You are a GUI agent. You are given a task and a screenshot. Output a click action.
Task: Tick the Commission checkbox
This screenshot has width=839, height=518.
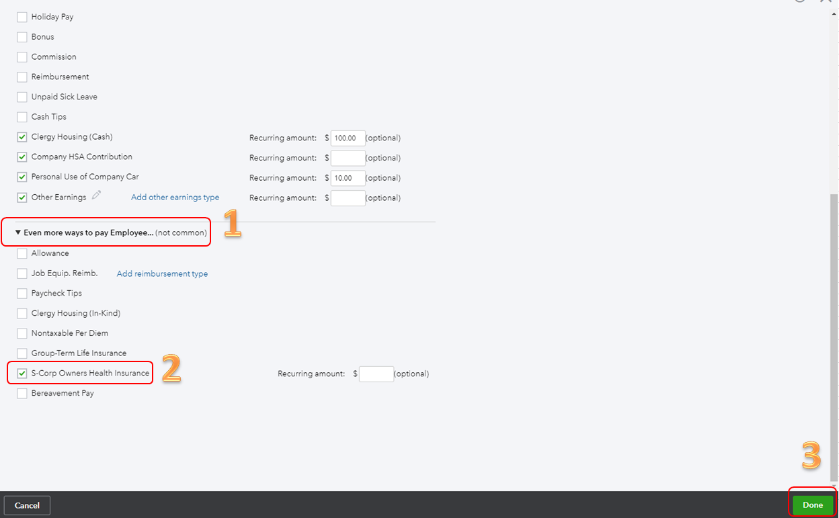point(22,57)
